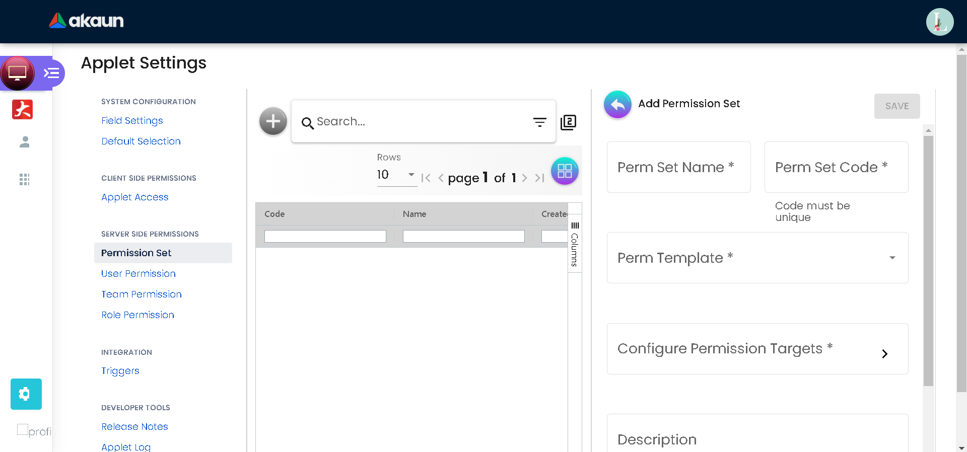The width and height of the screenshot is (967, 452).
Task: Click the Code column filter box
Action: 325,237
